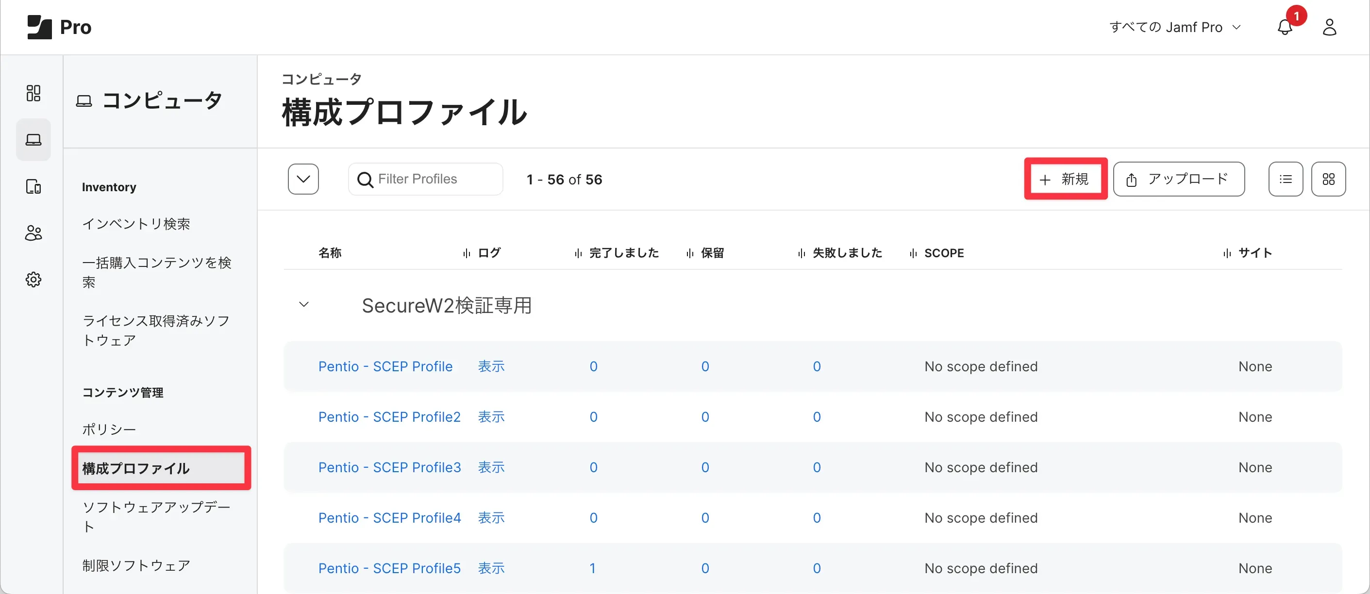
Task: Switch to list view layout
Action: [x=1286, y=179]
